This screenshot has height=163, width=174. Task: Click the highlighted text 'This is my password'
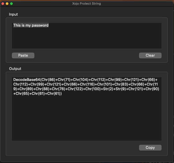pos(31,25)
